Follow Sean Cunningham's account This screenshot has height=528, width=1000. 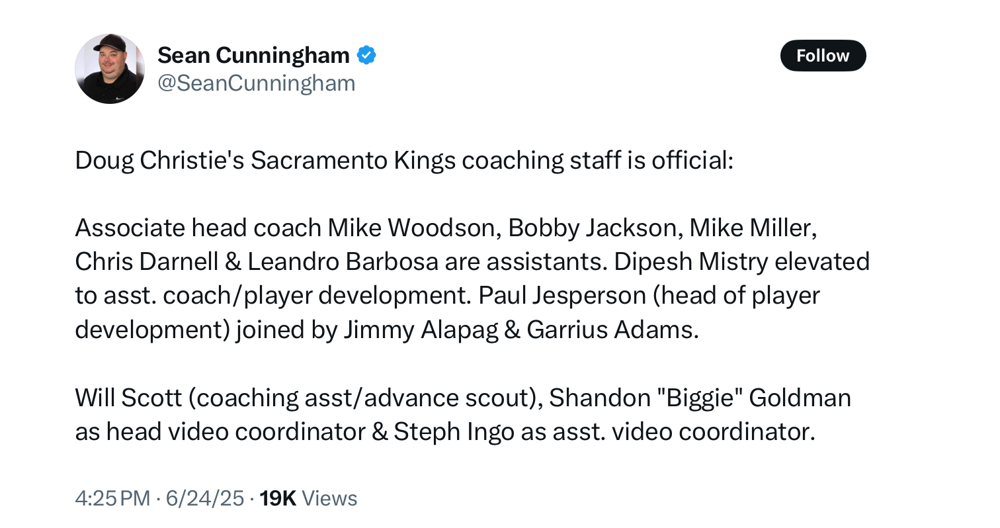click(x=823, y=56)
